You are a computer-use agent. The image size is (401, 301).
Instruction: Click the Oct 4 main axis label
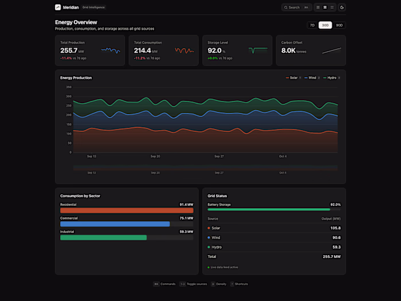282,157
